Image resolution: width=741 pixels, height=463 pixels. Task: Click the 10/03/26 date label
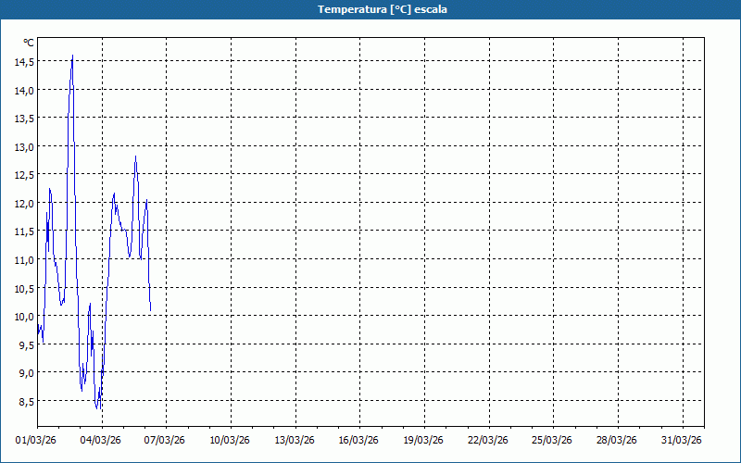(230, 441)
